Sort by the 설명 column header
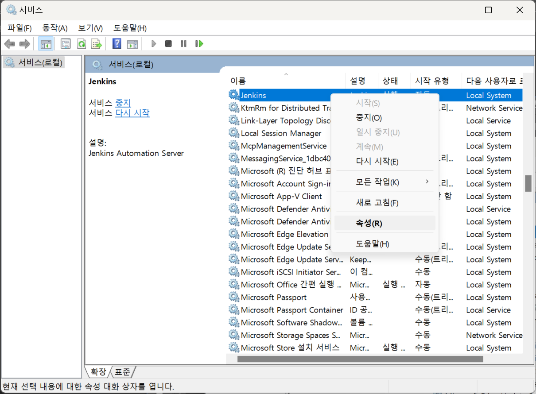 tap(361, 81)
